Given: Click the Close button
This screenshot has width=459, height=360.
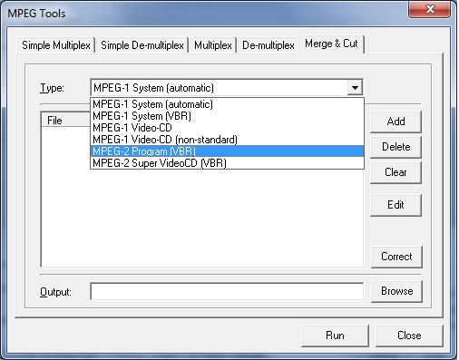Looking at the screenshot, I should pyautogui.click(x=409, y=336).
